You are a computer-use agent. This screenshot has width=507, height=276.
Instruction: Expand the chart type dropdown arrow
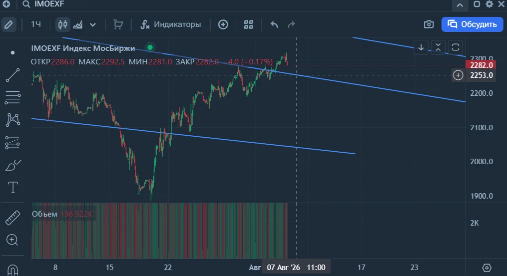click(x=93, y=25)
